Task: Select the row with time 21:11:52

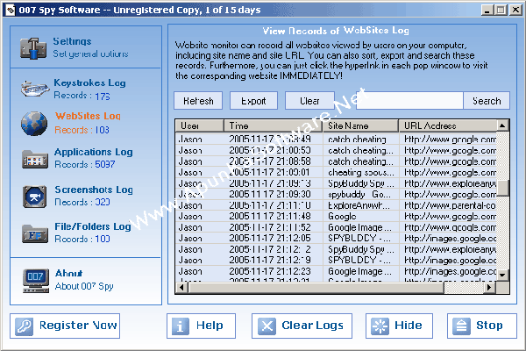Action: [x=336, y=227]
